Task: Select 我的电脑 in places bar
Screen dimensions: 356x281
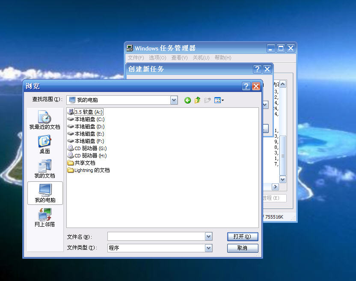Action: click(x=45, y=193)
